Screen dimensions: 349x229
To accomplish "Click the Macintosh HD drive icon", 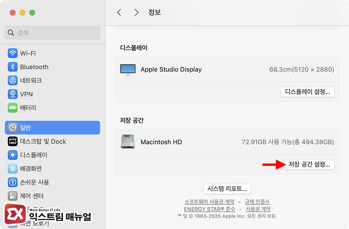I will pyautogui.click(x=128, y=142).
